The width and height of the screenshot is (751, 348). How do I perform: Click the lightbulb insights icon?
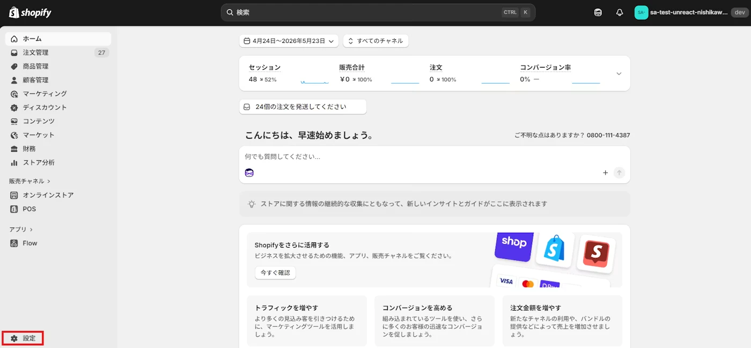(252, 204)
